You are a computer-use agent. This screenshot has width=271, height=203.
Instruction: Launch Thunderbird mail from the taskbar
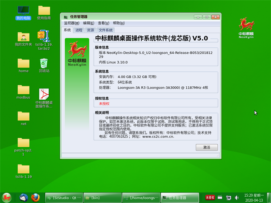(23, 198)
